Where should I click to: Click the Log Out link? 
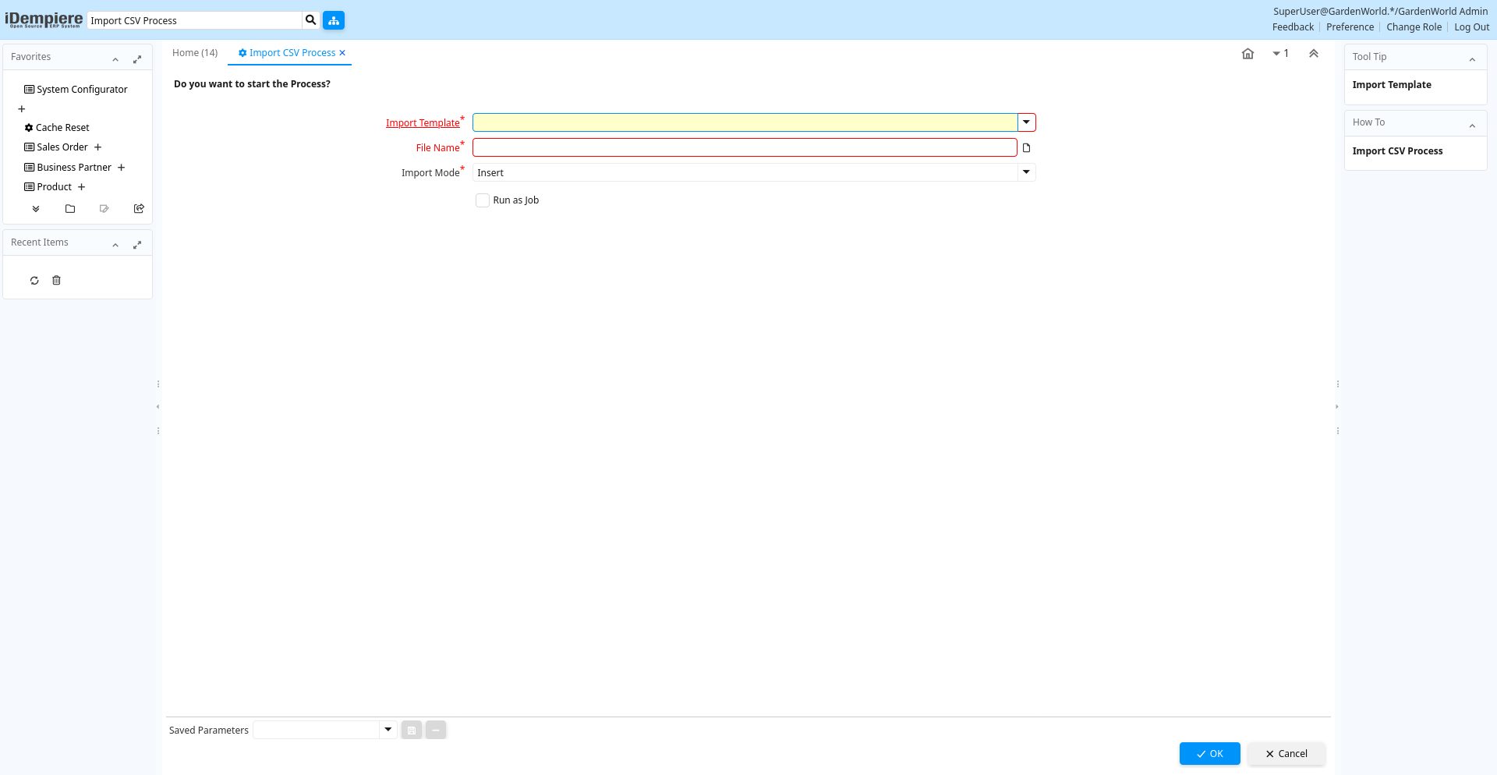pyautogui.click(x=1471, y=27)
